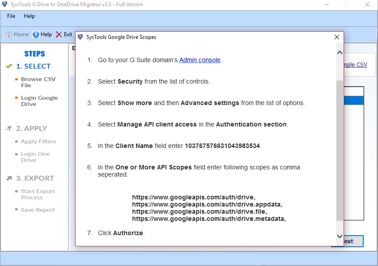Click the SysTools logo icon in the main title bar
The height and width of the screenshot is (266, 378).
pyautogui.click(x=5, y=4)
